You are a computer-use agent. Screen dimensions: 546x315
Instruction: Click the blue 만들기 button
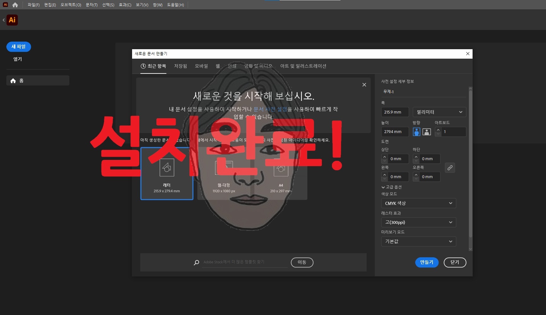click(427, 262)
